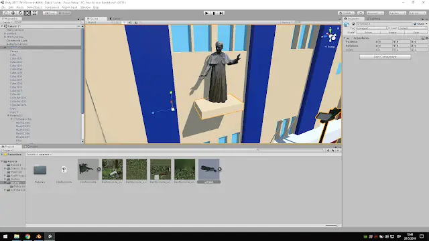Switch to the Console tab
429x241 pixels.
coord(32,147)
